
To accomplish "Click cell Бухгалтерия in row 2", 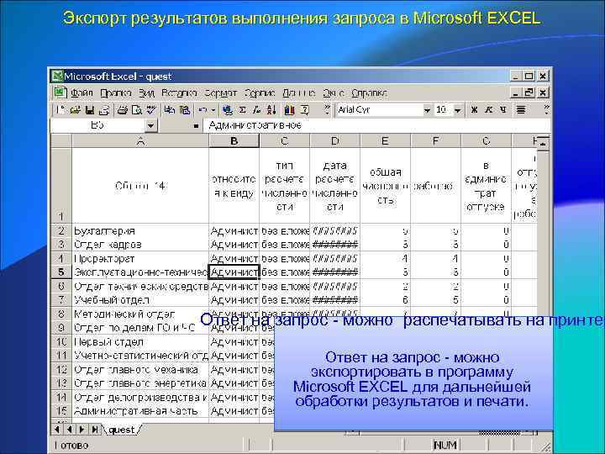I will tap(140, 231).
